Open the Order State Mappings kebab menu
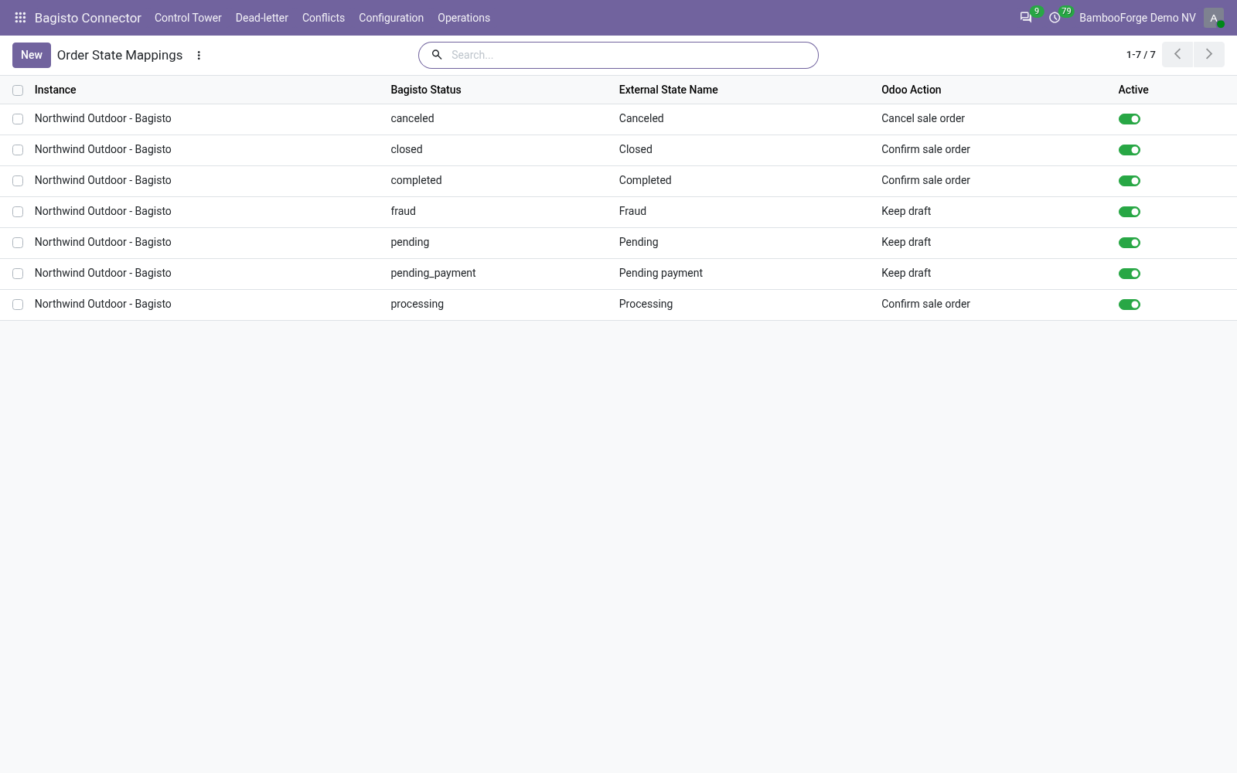The width and height of the screenshot is (1237, 773). pos(199,56)
